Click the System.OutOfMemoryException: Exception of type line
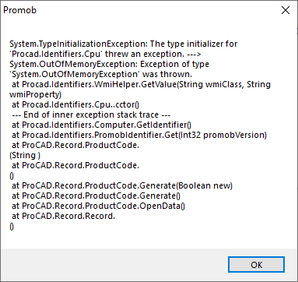The width and height of the screenshot is (298, 282). point(109,64)
